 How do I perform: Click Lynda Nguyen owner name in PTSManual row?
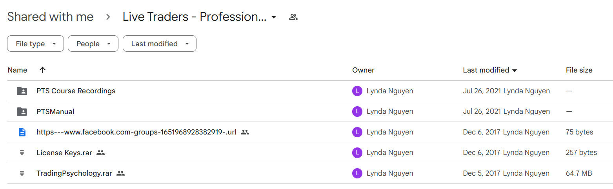click(390, 112)
